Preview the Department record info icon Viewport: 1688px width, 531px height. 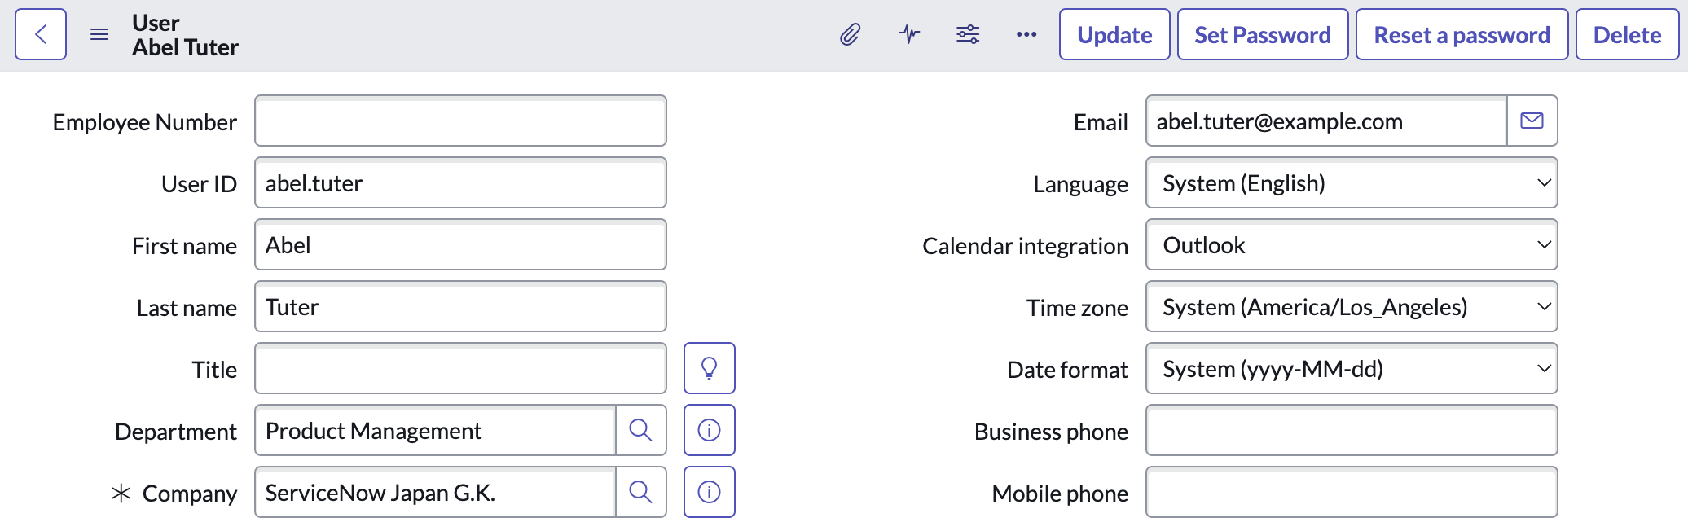(x=709, y=430)
